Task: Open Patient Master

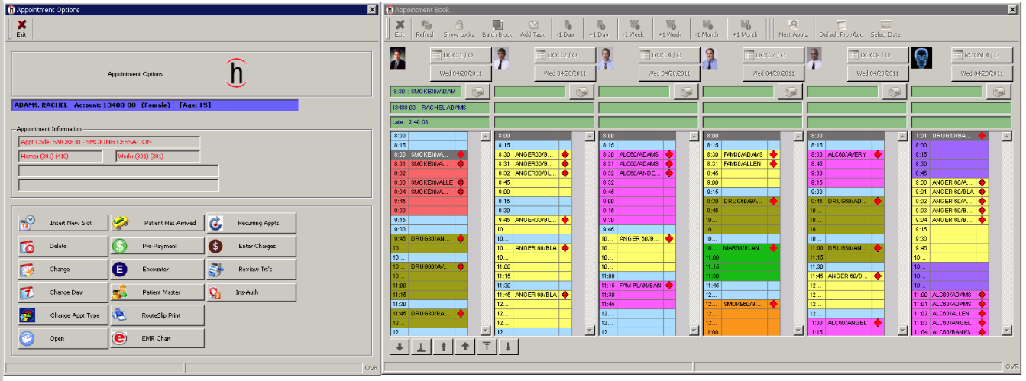Action: [157, 292]
